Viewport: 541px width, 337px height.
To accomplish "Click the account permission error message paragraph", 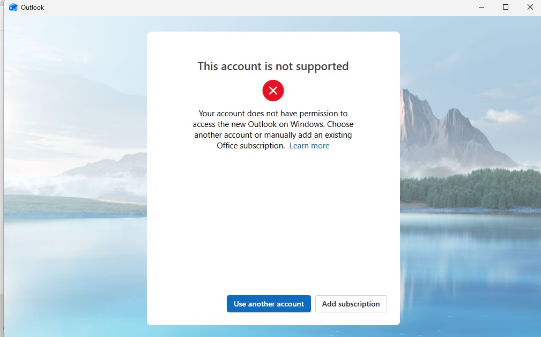I will [x=273, y=130].
